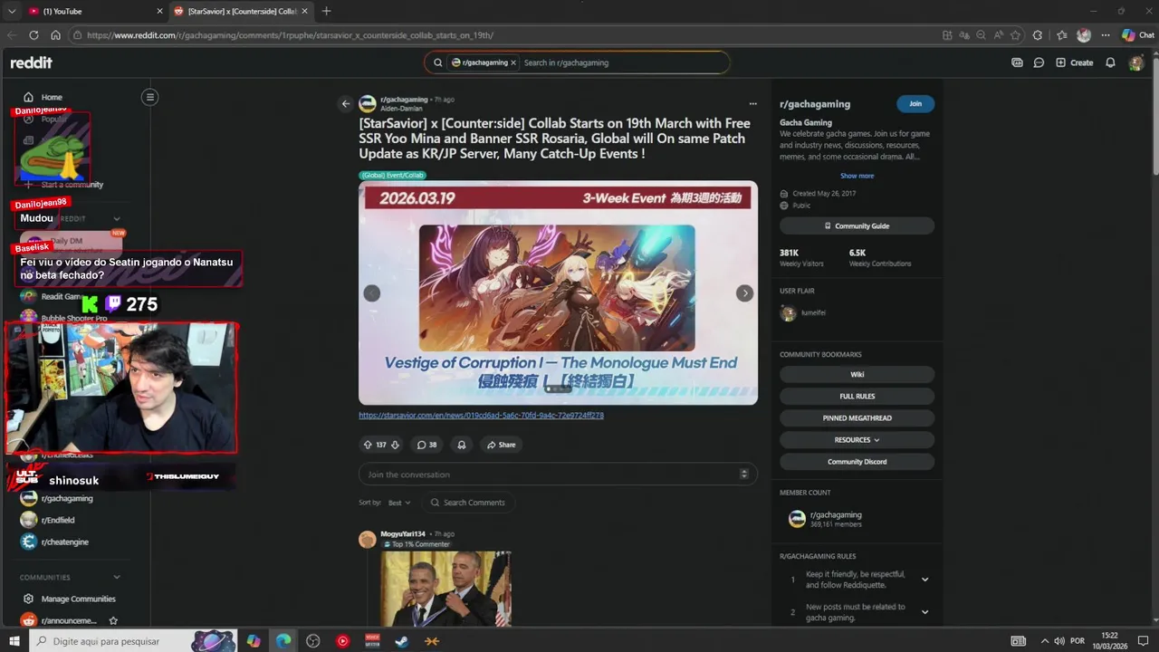Open the Sort by Best dropdown
The width and height of the screenshot is (1159, 652).
click(x=398, y=503)
